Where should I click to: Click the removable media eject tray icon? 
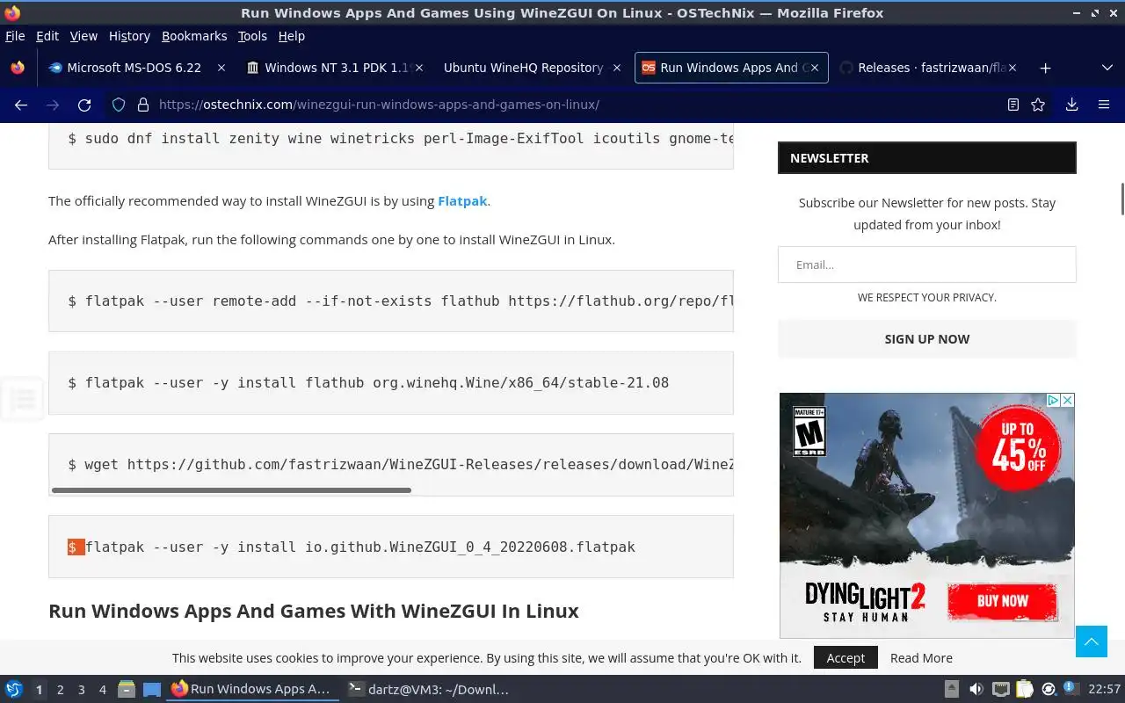(951, 689)
